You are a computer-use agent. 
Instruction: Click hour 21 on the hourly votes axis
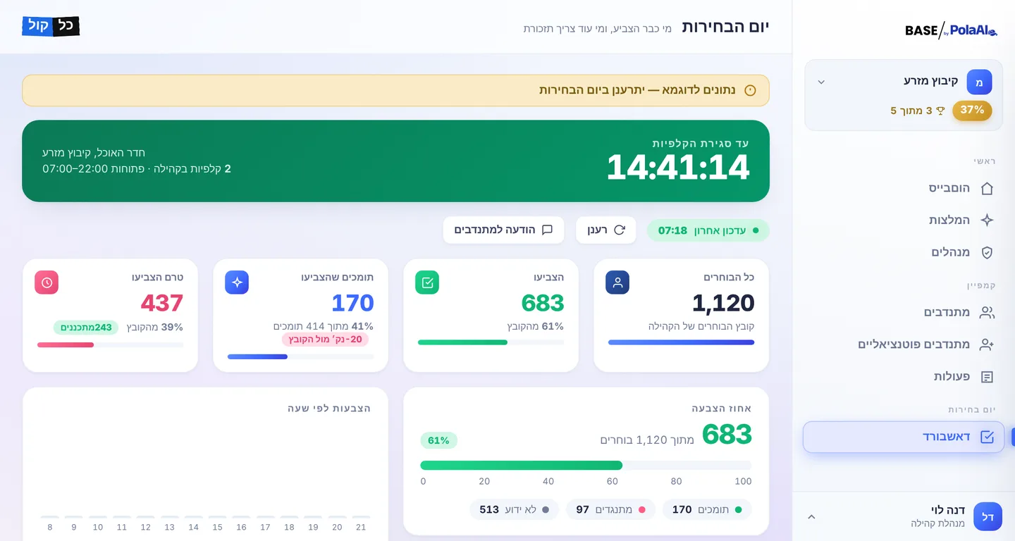pyautogui.click(x=361, y=527)
